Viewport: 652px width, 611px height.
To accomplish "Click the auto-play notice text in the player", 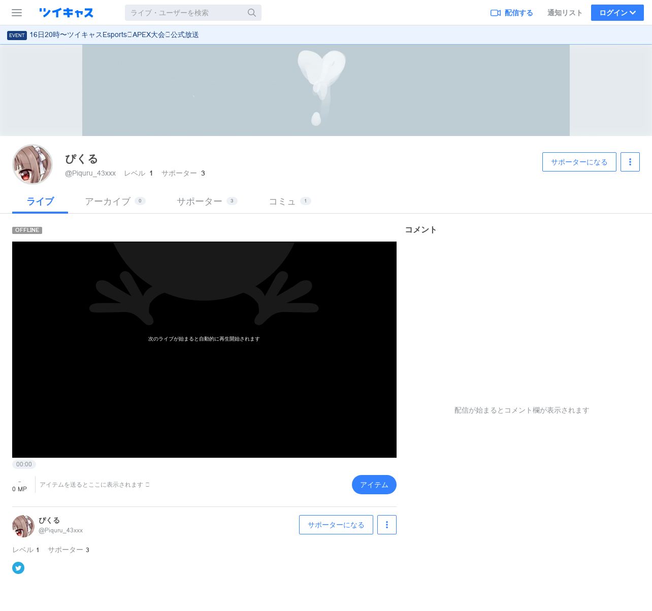I will 204,339.
